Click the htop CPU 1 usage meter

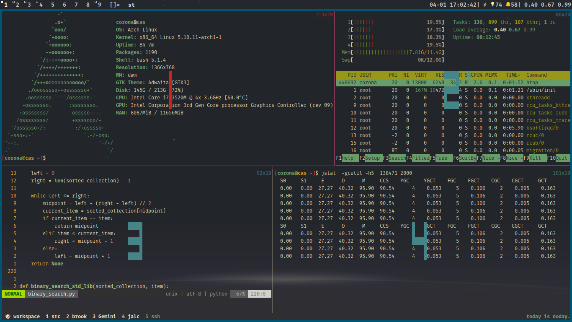click(x=395, y=22)
